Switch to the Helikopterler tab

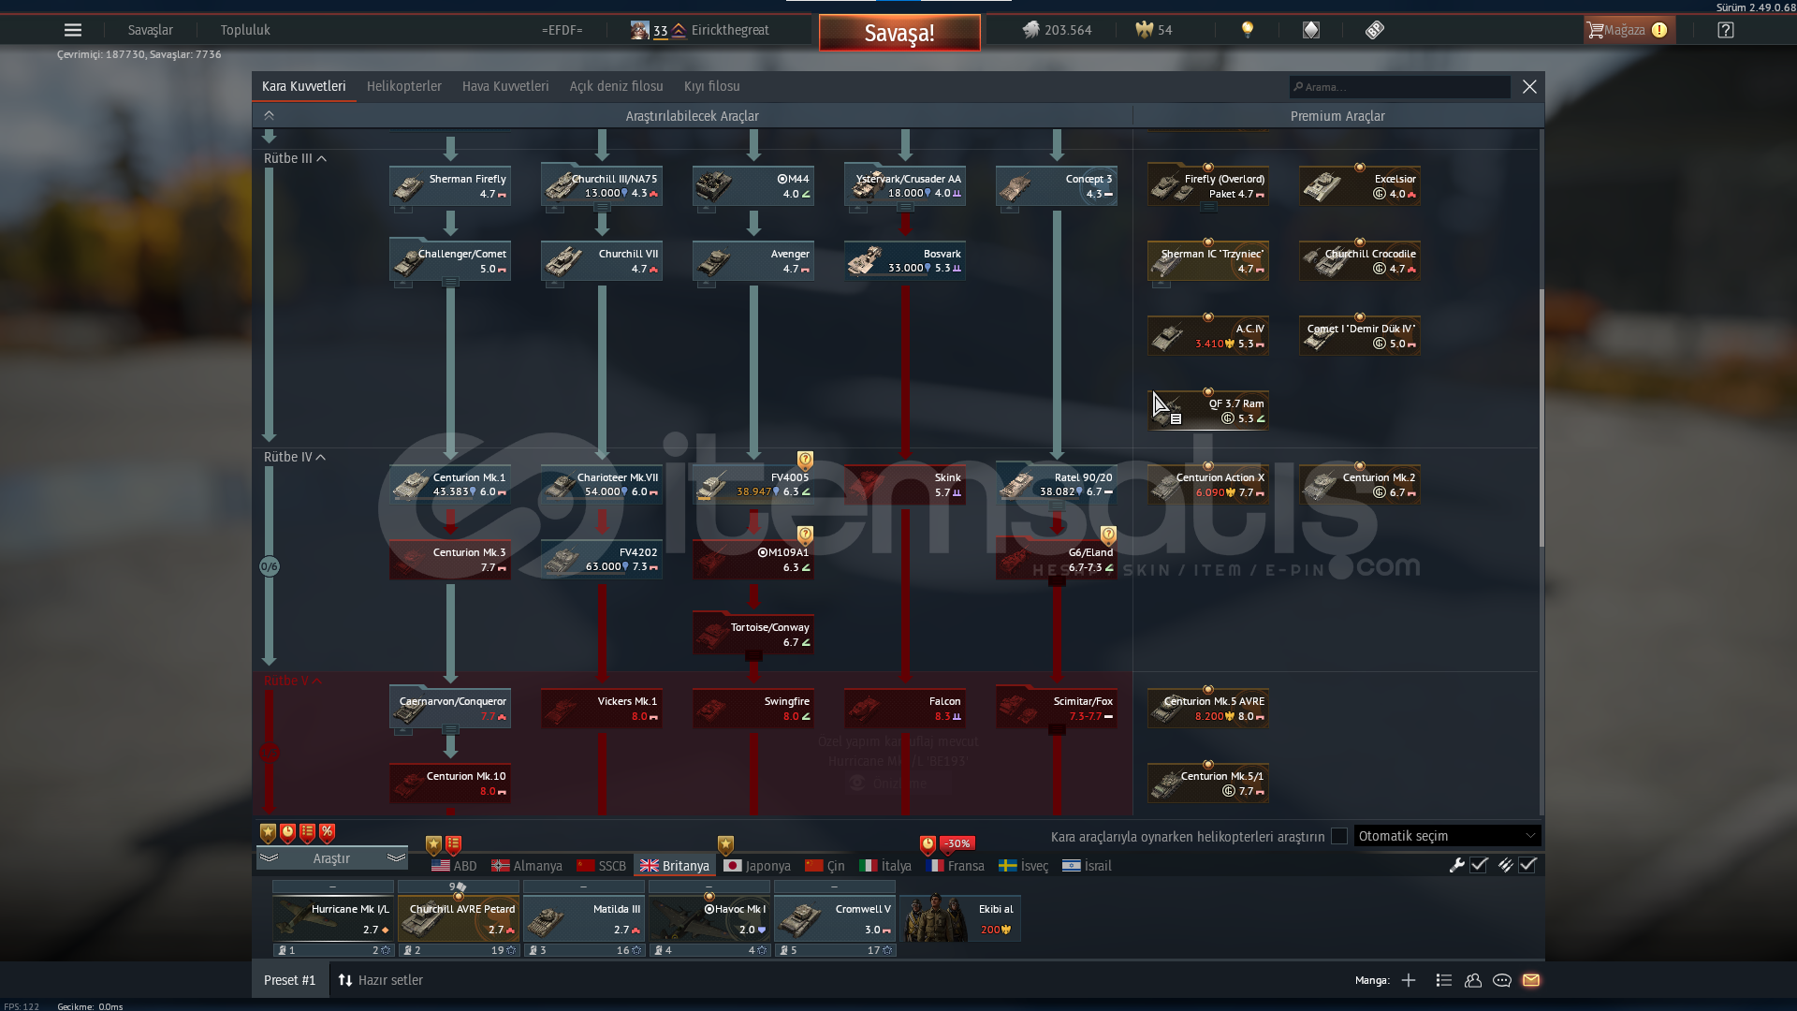(403, 86)
